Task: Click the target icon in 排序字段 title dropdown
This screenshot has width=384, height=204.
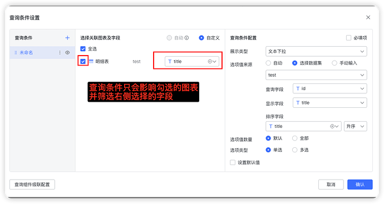Action: [332, 126]
